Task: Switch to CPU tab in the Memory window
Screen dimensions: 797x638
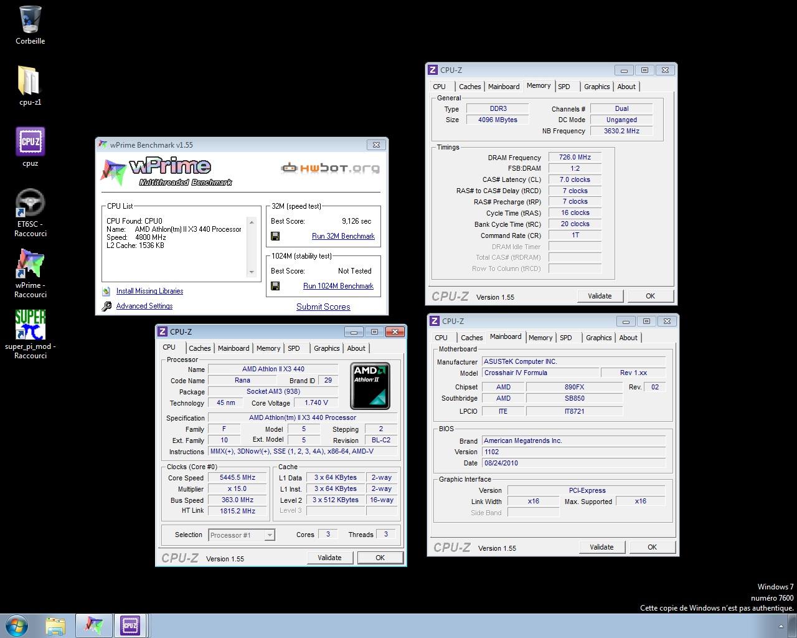Action: coord(439,87)
